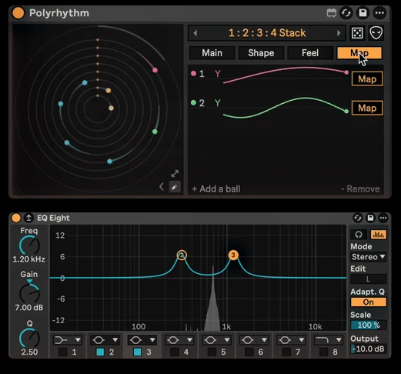Image resolution: width=401 pixels, height=374 pixels.
Task: Open filter type menu for band 2
Action: (x=105, y=340)
